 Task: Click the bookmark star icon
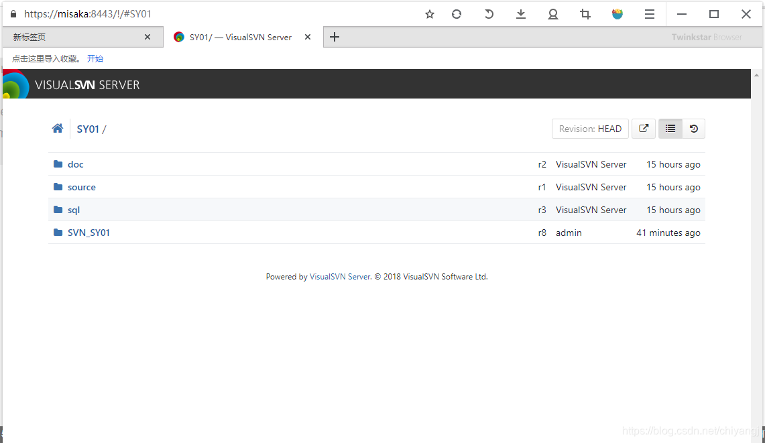429,14
